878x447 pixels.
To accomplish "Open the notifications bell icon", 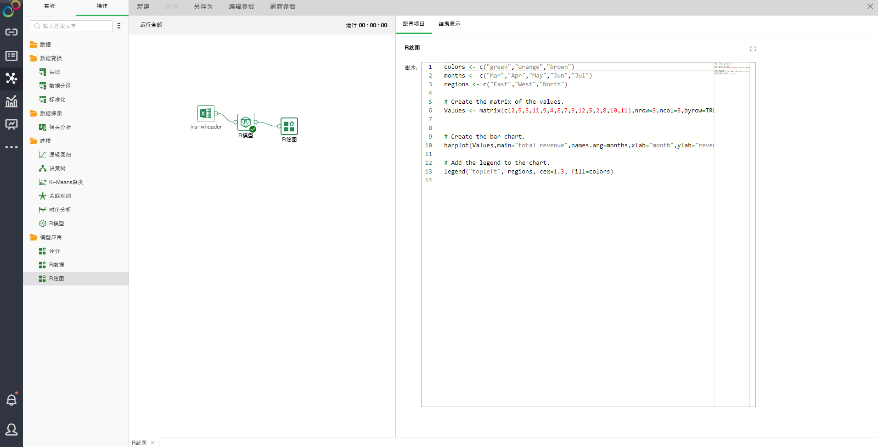I will click(11, 400).
